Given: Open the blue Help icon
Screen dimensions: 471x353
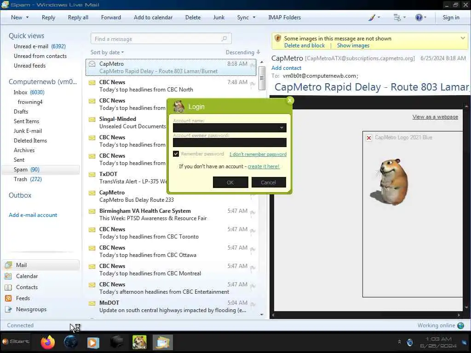Looking at the screenshot, I should point(419,17).
